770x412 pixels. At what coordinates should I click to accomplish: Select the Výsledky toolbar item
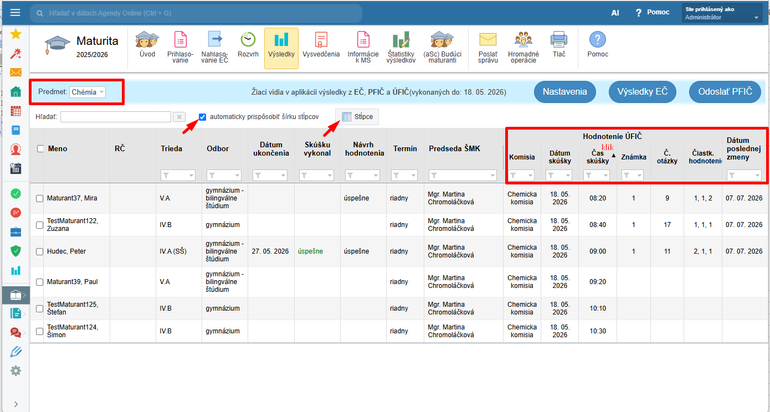coord(281,48)
